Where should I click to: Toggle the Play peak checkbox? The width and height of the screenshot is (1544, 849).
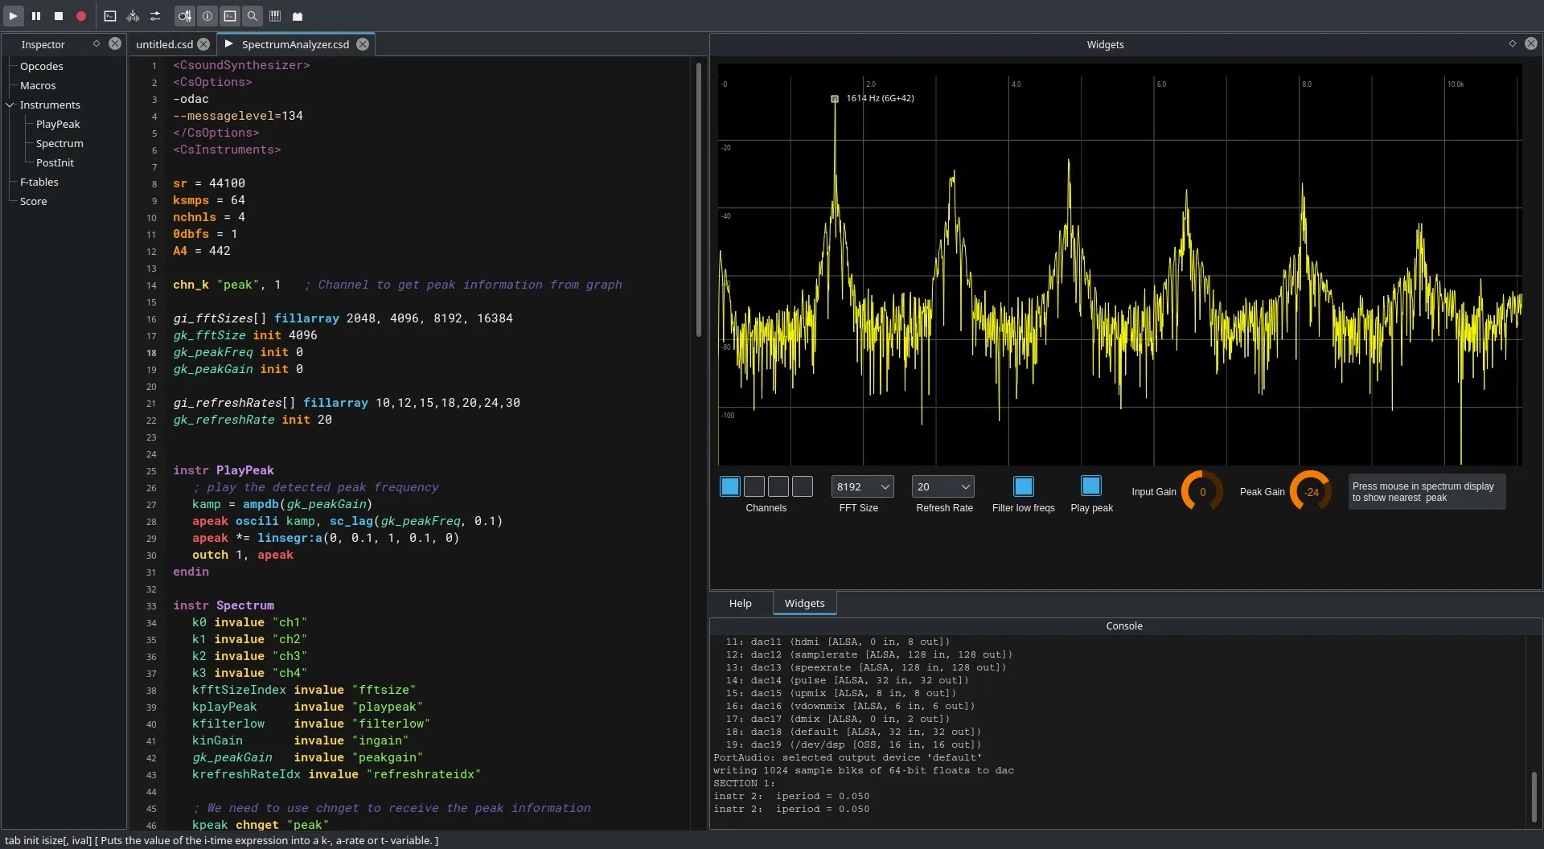pyautogui.click(x=1091, y=486)
